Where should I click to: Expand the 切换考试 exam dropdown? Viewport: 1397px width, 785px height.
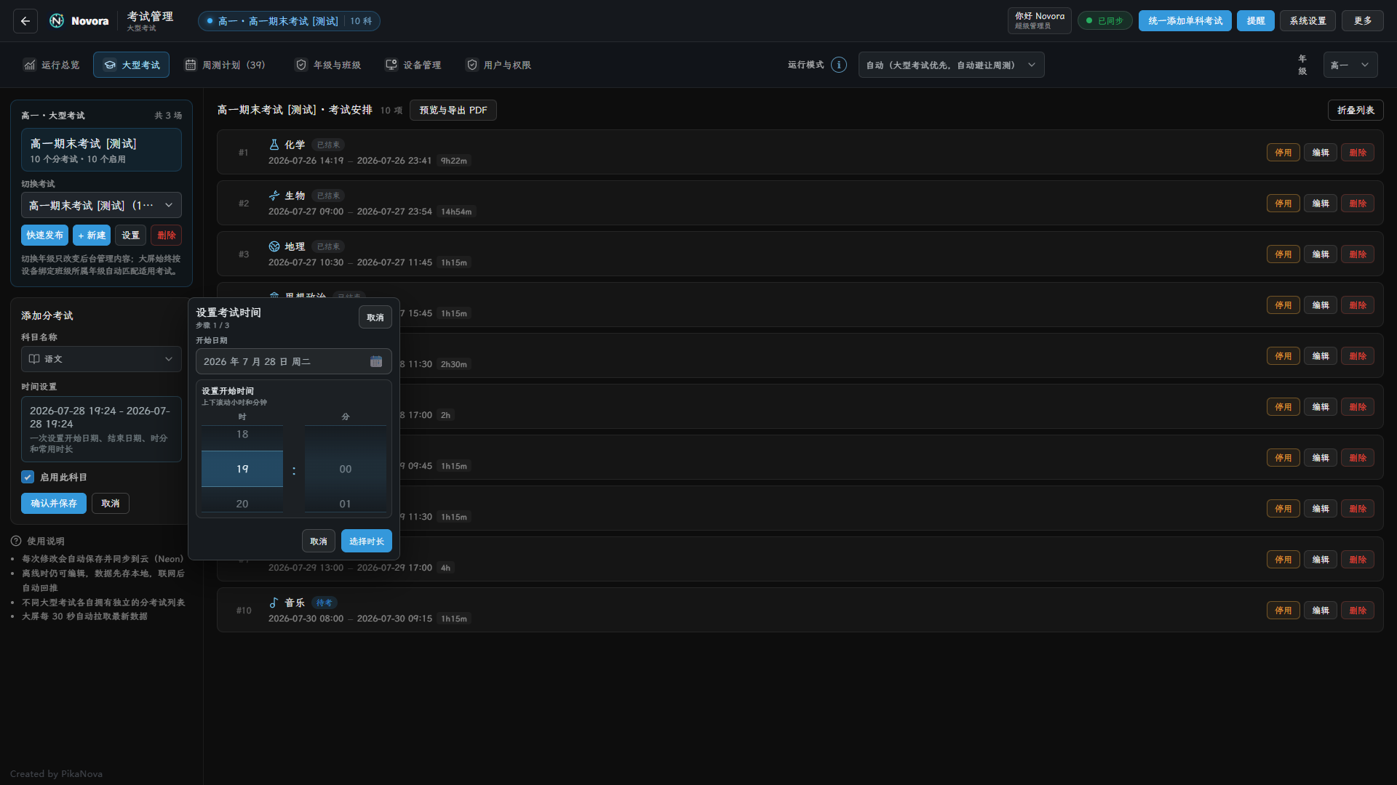point(101,206)
